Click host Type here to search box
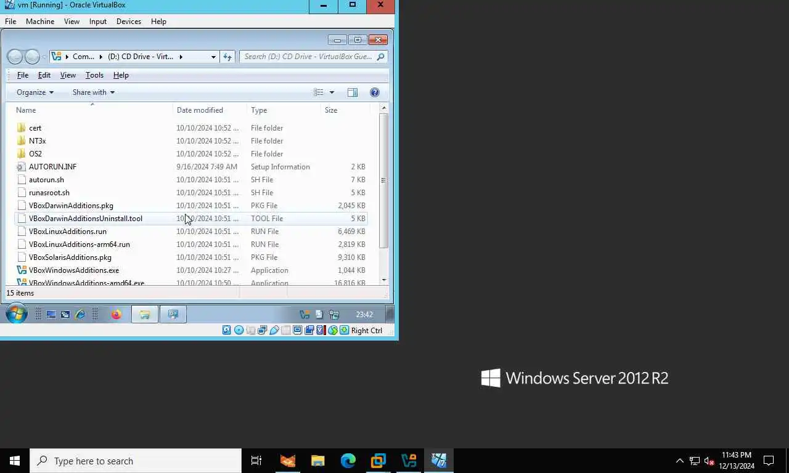789x473 pixels. click(x=136, y=461)
